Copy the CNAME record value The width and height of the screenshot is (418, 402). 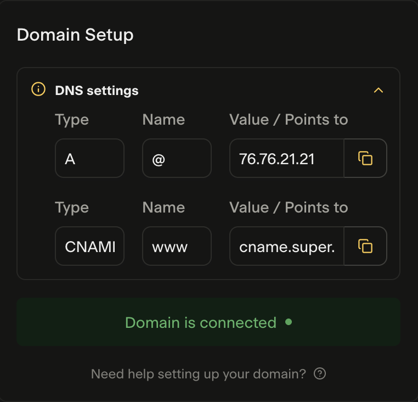click(365, 246)
